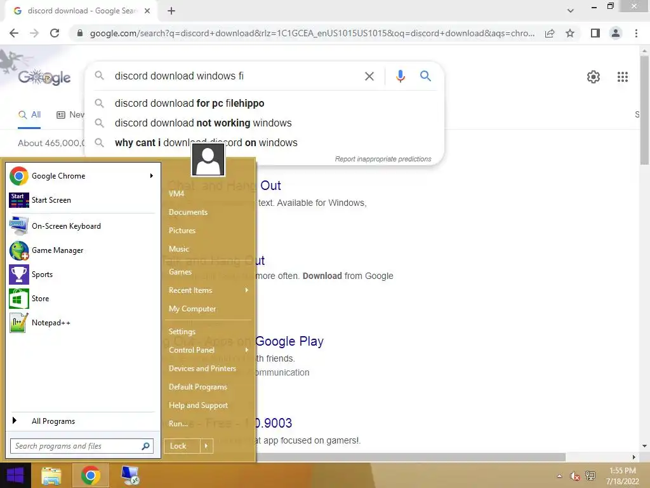The height and width of the screenshot is (488, 650).
Task: Open new Chrome tab with plus
Action: [171, 11]
